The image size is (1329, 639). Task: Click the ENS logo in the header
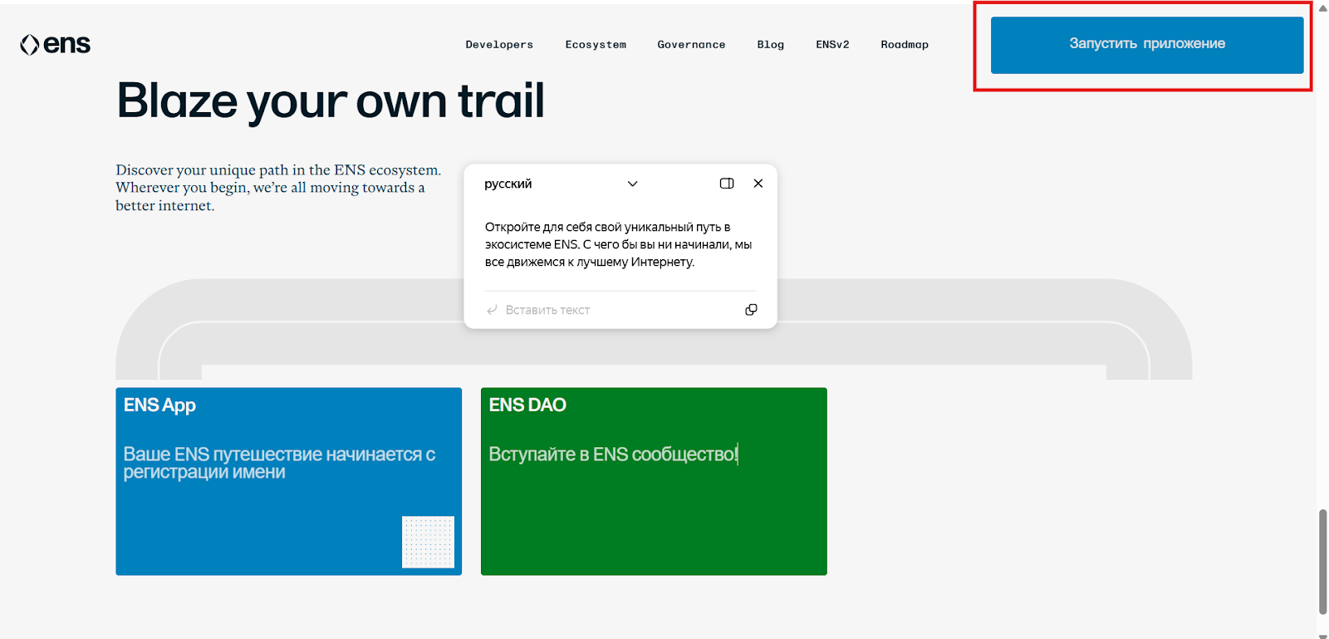click(55, 44)
